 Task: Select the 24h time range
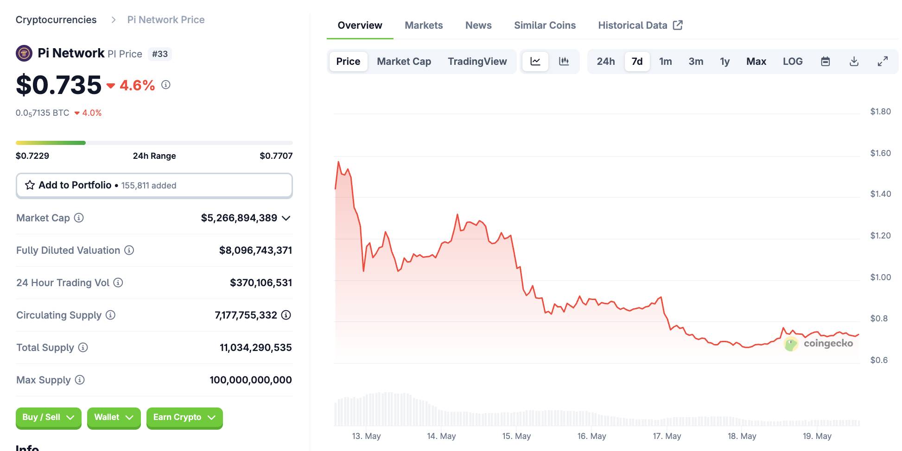[605, 61]
